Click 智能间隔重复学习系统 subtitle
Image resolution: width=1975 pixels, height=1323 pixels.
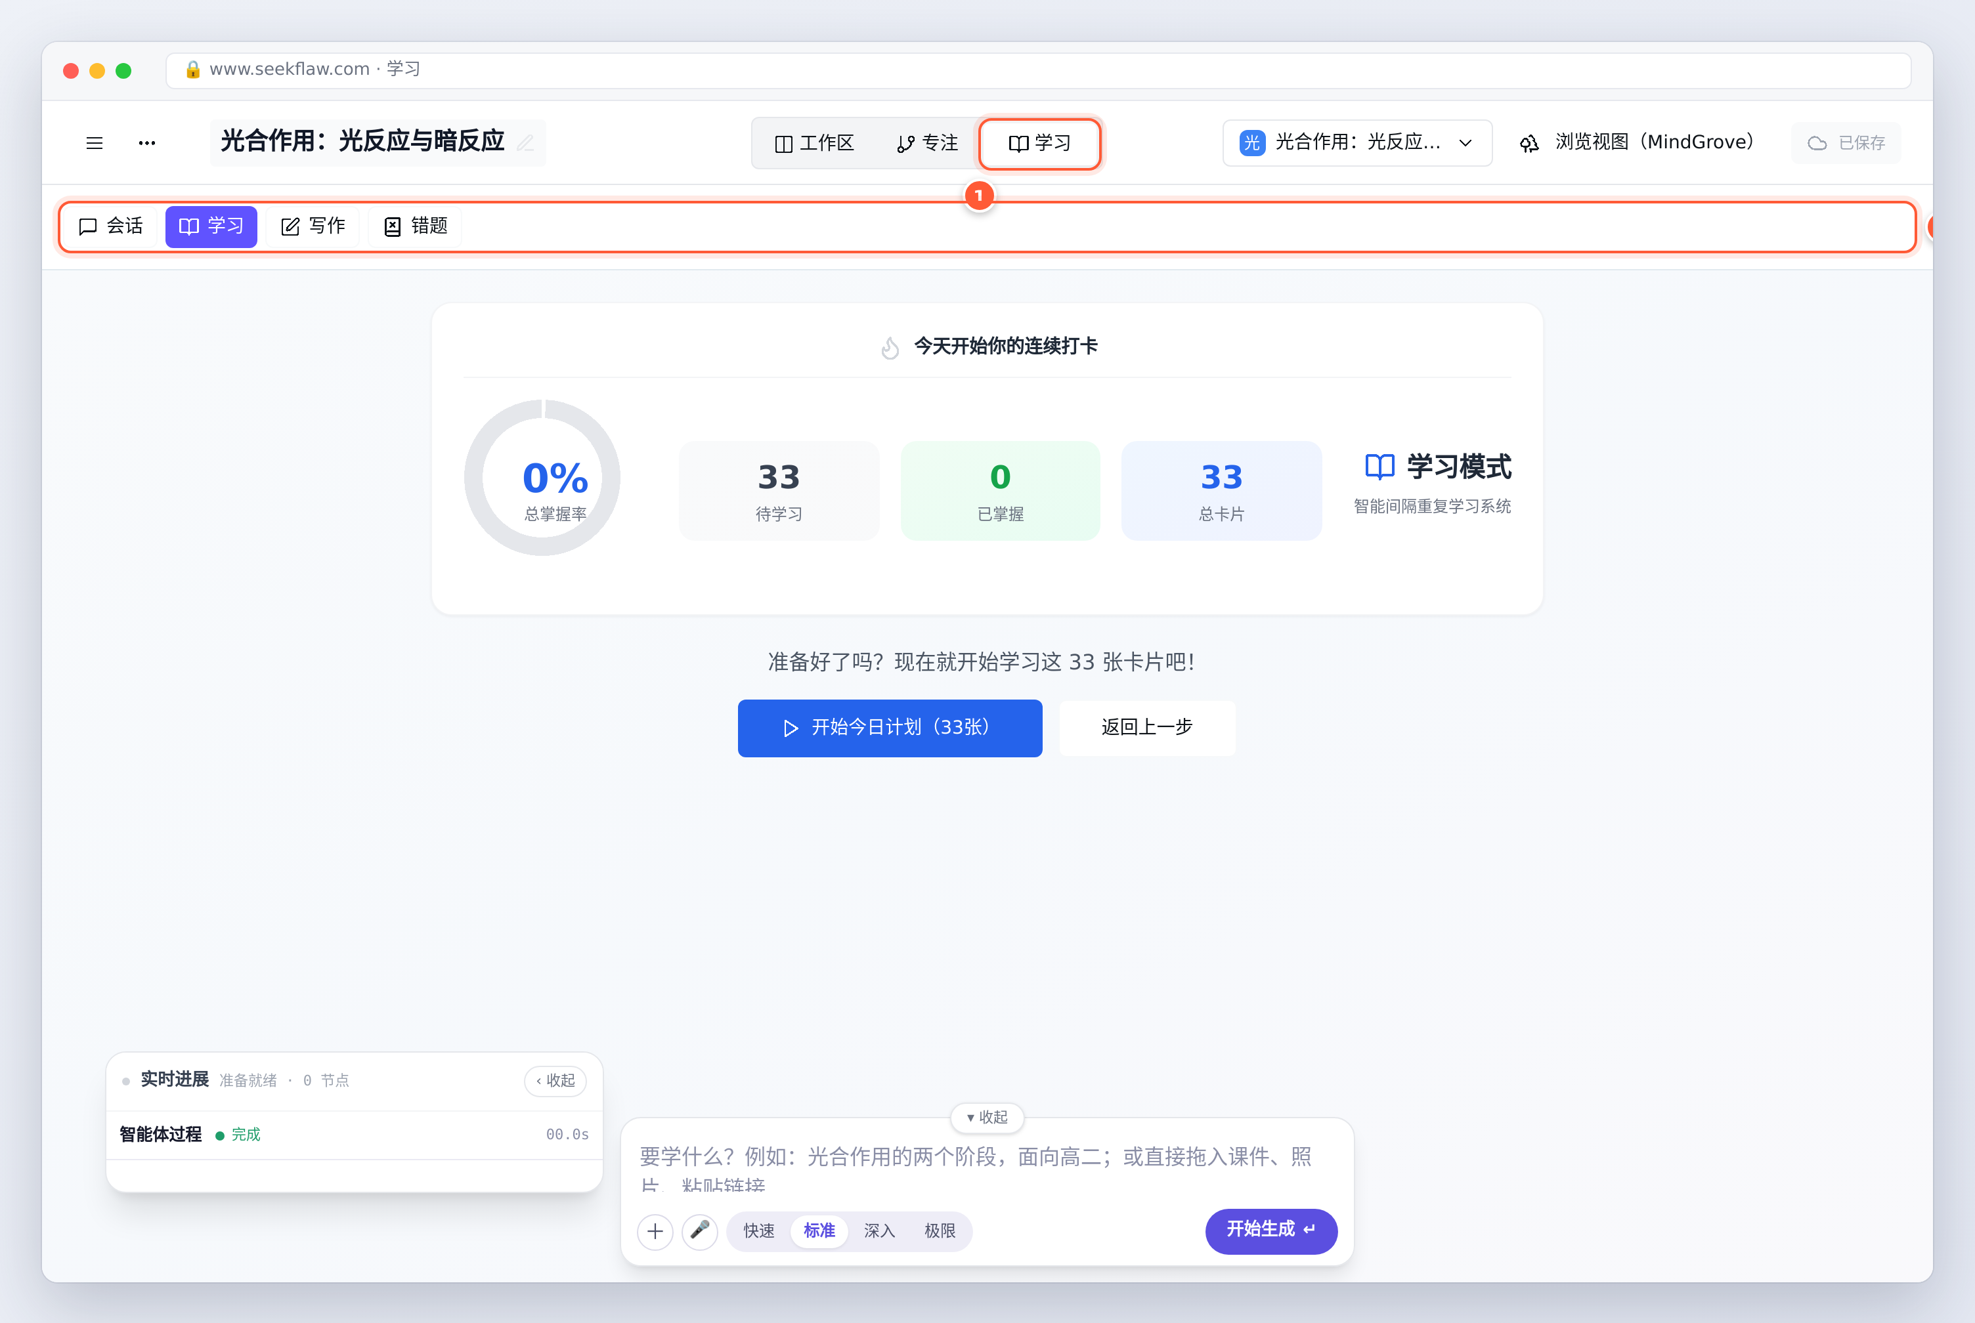[x=1432, y=506]
